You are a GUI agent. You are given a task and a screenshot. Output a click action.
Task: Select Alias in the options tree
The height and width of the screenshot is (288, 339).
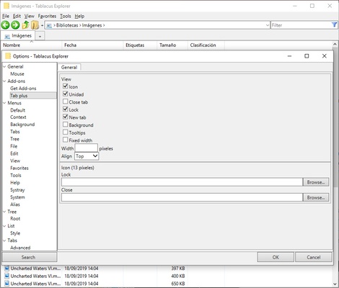[x=15, y=204]
